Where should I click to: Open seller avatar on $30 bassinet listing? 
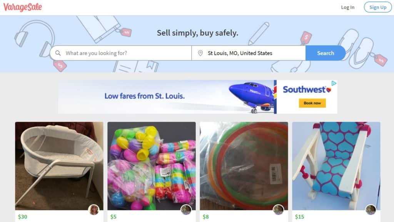coord(94,210)
